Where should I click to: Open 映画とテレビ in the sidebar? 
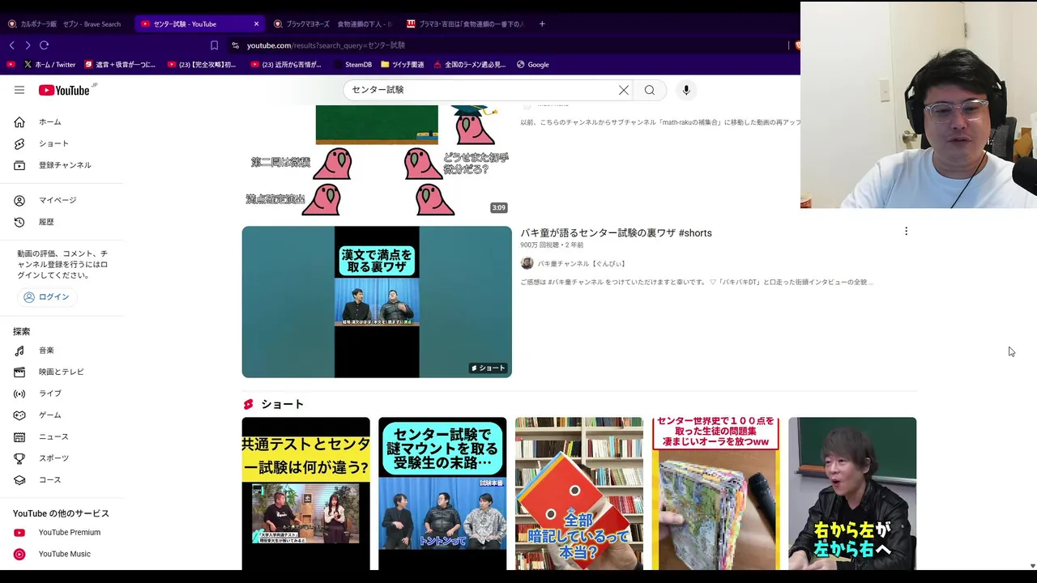coord(62,372)
